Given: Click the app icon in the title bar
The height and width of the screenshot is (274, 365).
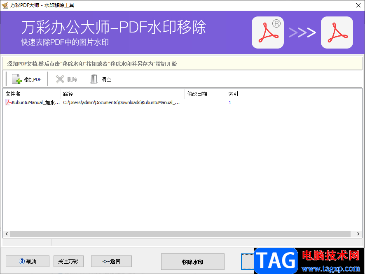Looking at the screenshot, I should pyautogui.click(x=5, y=5).
